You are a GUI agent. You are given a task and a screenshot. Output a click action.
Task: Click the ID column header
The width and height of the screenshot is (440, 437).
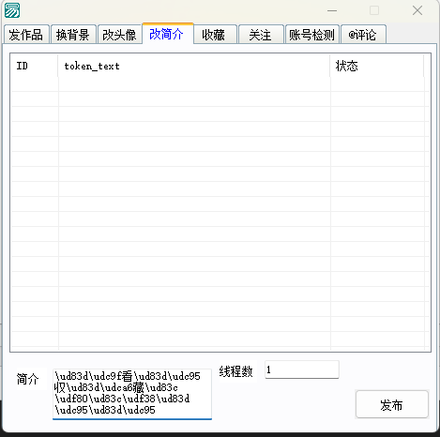[x=34, y=66]
